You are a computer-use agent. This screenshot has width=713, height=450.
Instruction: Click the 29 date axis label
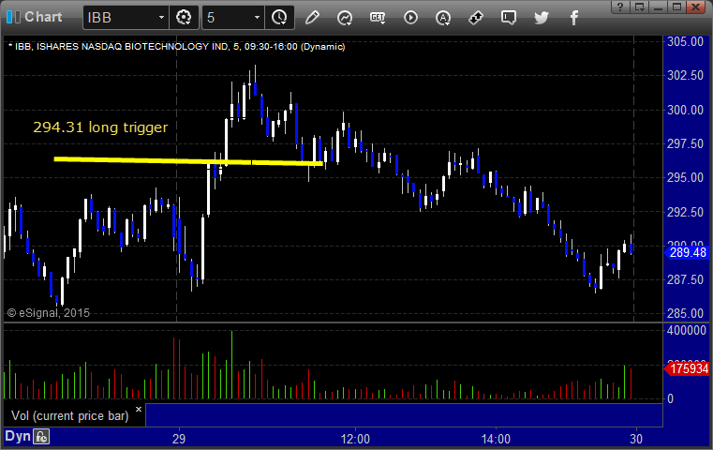point(179,439)
